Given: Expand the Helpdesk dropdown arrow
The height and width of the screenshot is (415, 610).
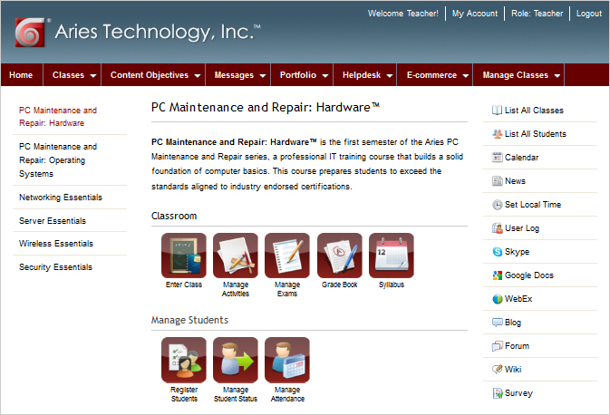Looking at the screenshot, I should click(390, 76).
